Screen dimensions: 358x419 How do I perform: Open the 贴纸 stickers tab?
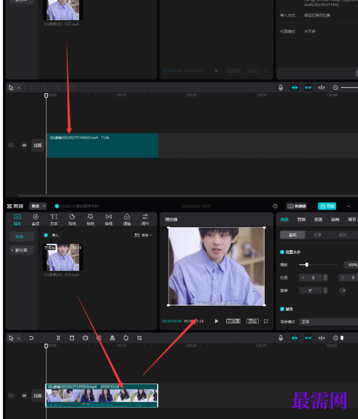pos(72,220)
